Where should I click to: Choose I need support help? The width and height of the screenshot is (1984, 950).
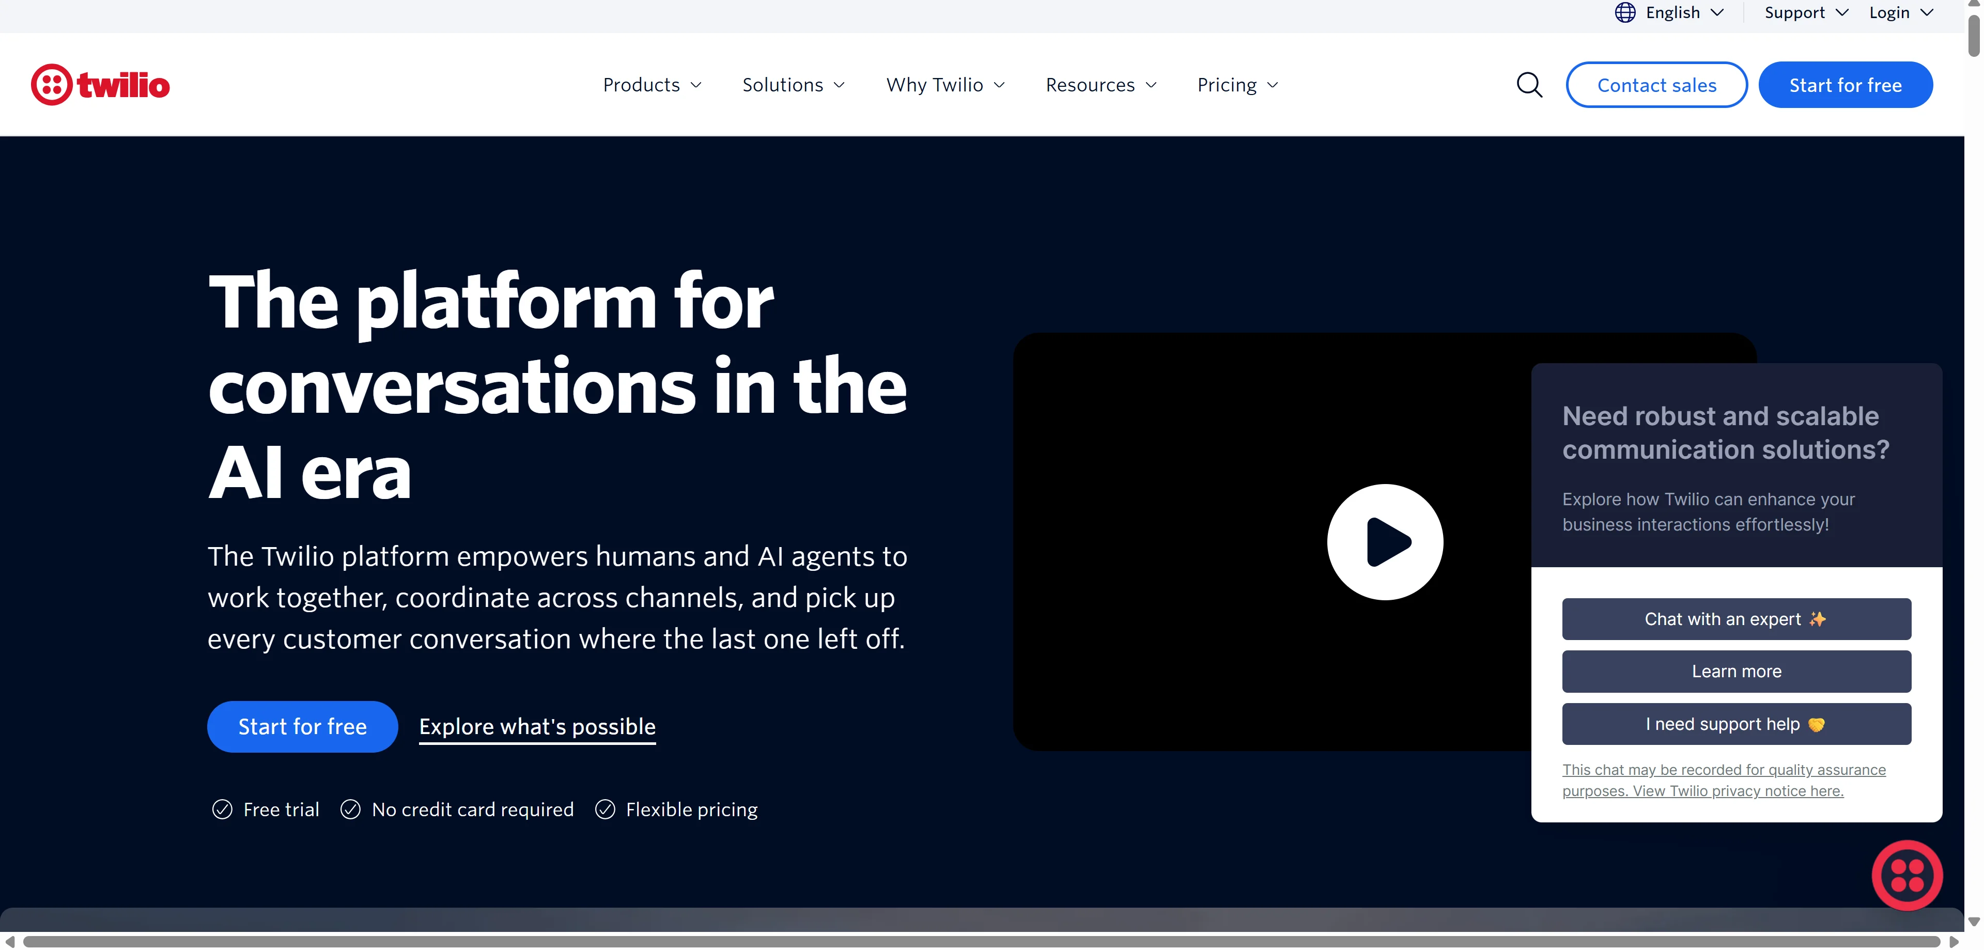click(x=1736, y=724)
